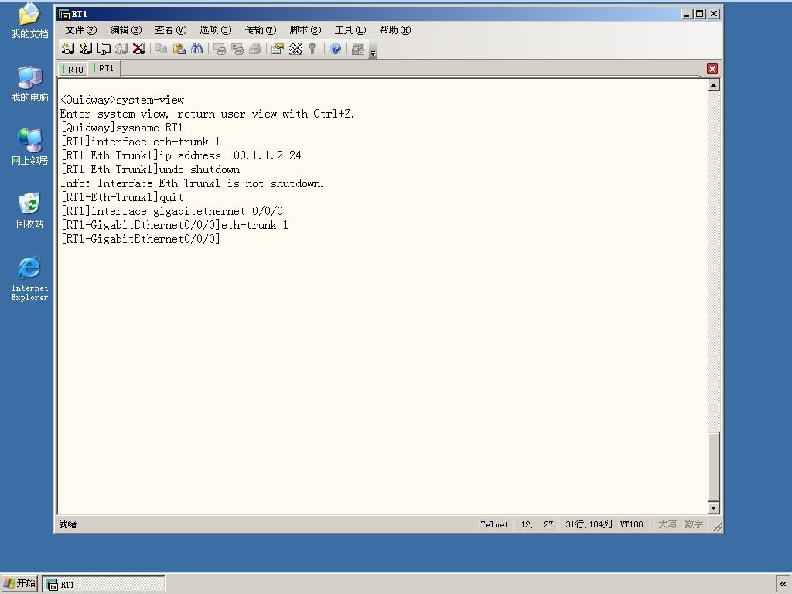Click the grayed windows icon after Help
The width and height of the screenshot is (792, 594).
(x=357, y=49)
